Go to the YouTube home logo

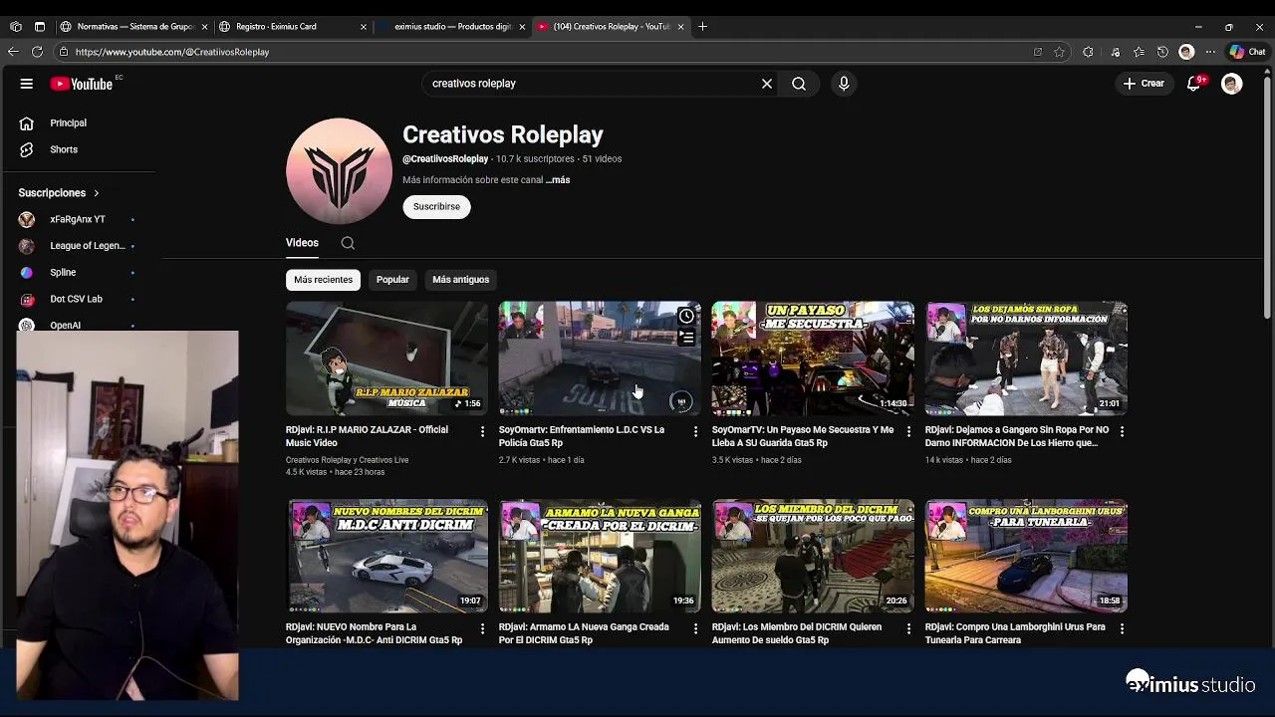click(x=82, y=84)
